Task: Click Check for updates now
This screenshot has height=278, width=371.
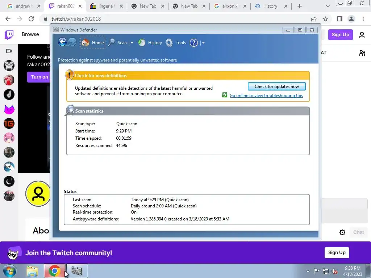Action: tap(276, 86)
